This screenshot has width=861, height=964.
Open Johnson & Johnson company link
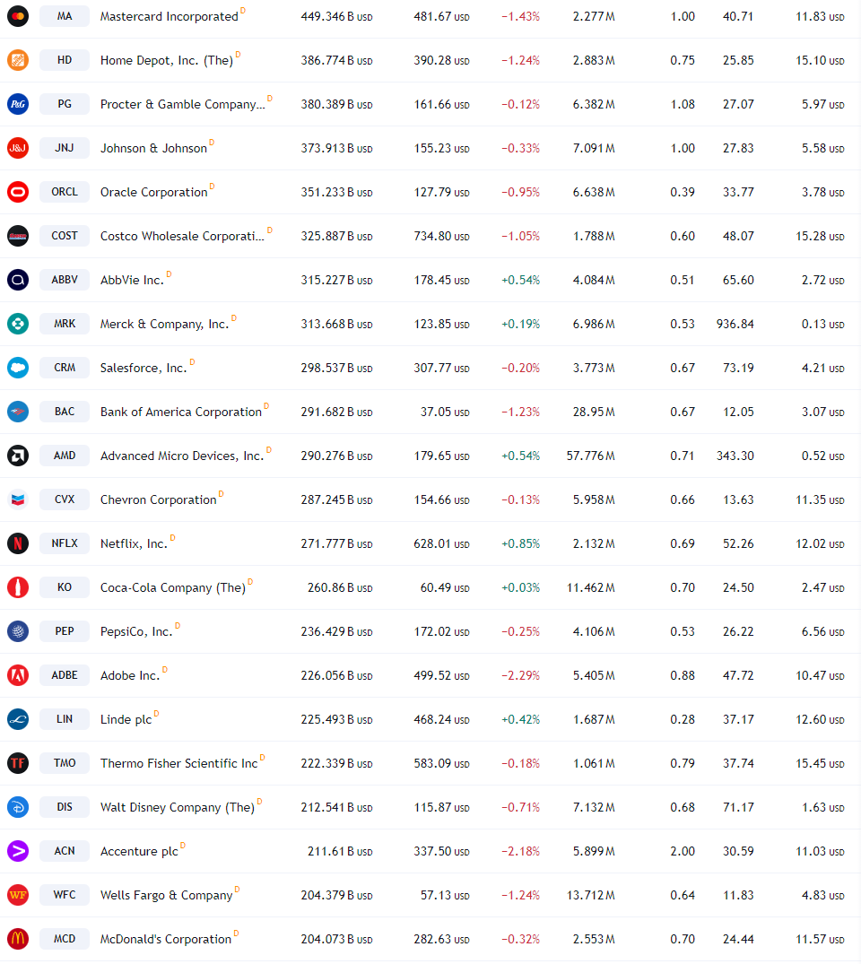point(153,148)
